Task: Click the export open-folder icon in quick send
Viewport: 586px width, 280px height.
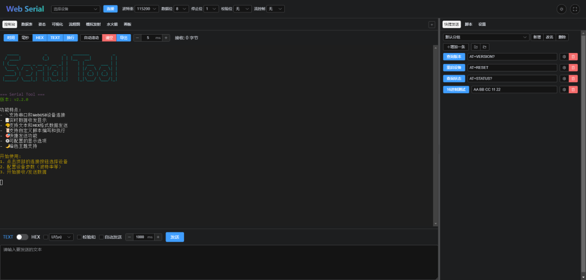Action: coord(484,47)
